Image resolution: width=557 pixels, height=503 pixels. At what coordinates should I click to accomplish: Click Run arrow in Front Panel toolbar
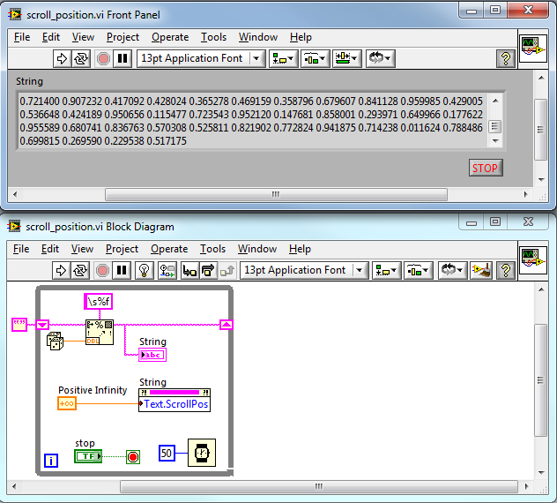(x=62, y=58)
